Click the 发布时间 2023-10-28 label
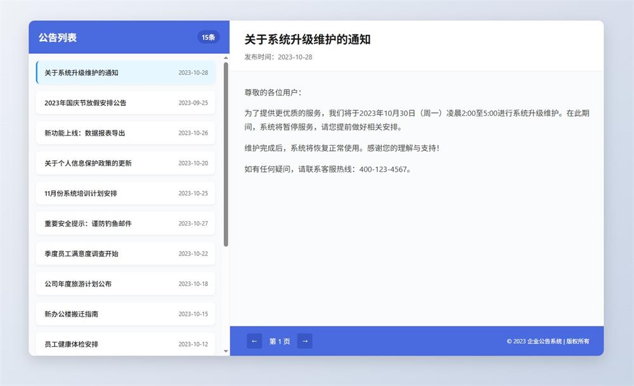This screenshot has height=386, width=634. (278, 57)
